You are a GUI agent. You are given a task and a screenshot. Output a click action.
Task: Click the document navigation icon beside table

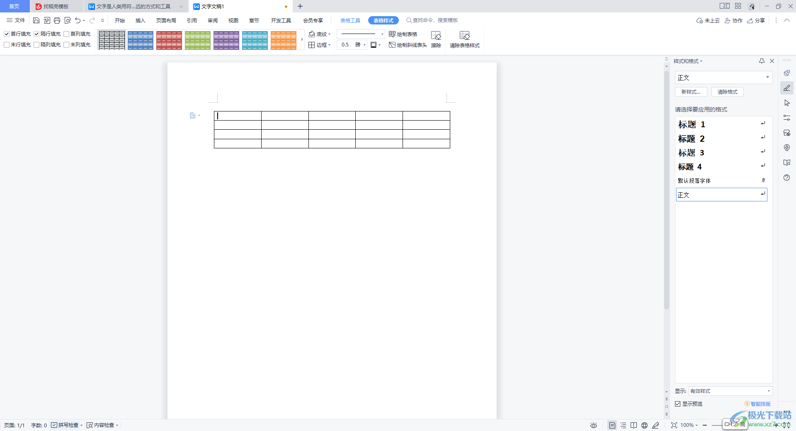pyautogui.click(x=192, y=116)
